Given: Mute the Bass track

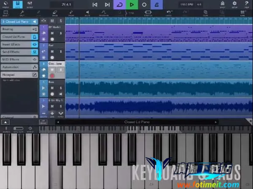Looking at the screenshot, I should (52, 88).
